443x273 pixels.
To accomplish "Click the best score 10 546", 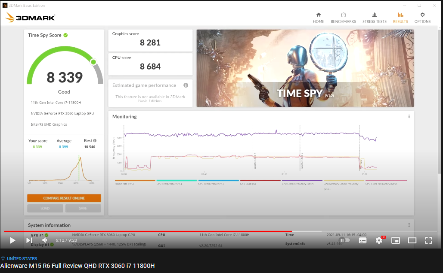I will [x=90, y=147].
